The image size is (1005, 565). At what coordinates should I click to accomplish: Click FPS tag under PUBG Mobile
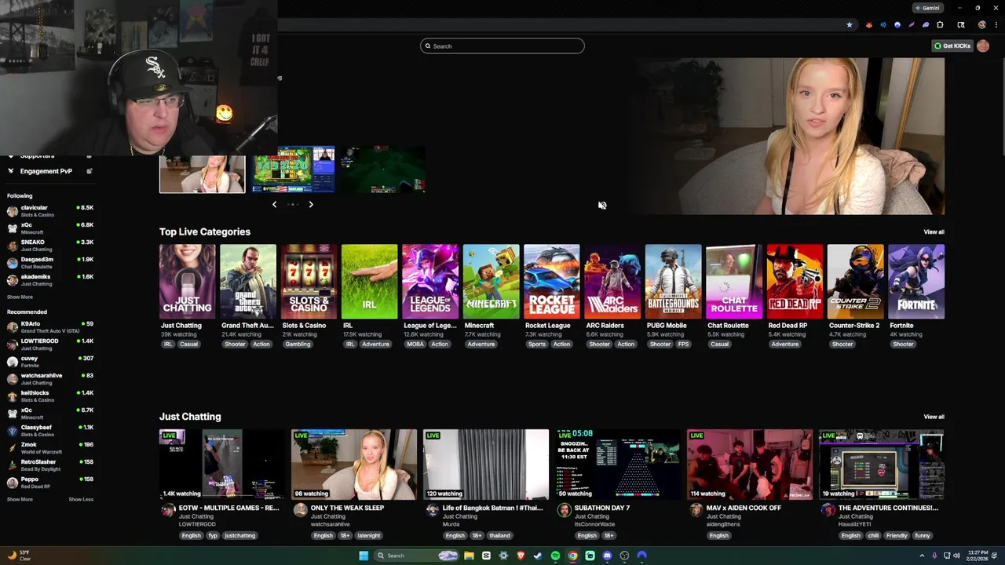(684, 344)
